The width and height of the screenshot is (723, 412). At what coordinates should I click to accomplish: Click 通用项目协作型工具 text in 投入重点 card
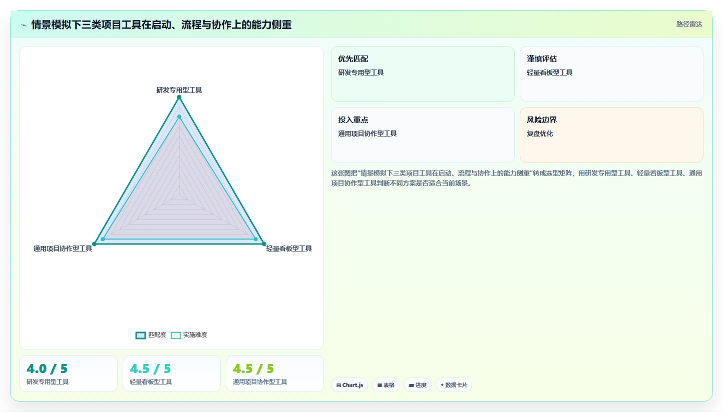[368, 133]
